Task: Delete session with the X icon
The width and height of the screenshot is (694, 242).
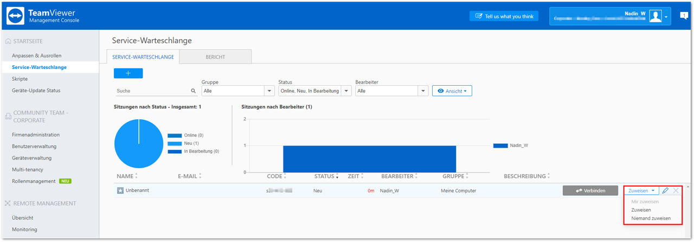Action: tap(676, 191)
